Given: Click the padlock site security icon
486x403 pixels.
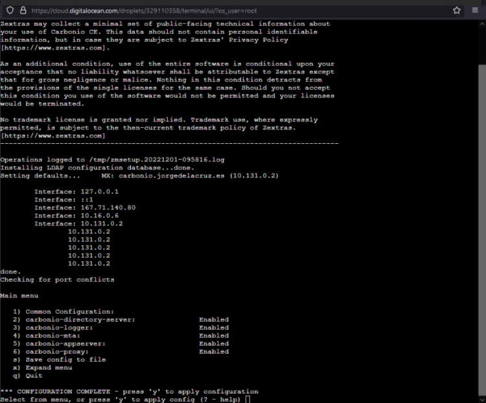Looking at the screenshot, I should click(x=23, y=10).
